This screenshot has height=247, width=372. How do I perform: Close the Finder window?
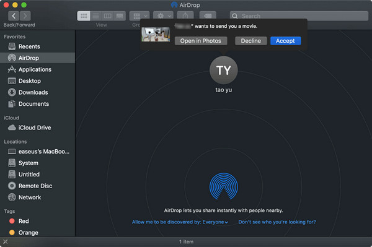tap(6, 5)
